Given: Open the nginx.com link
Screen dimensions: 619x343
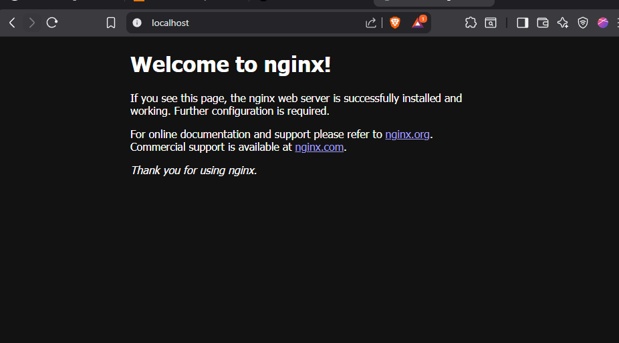Looking at the screenshot, I should click(x=320, y=147).
